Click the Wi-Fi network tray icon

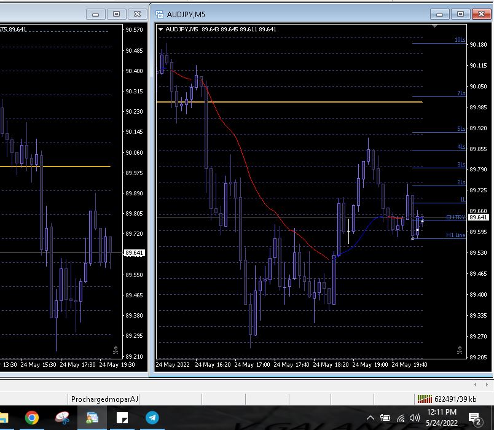click(x=400, y=418)
